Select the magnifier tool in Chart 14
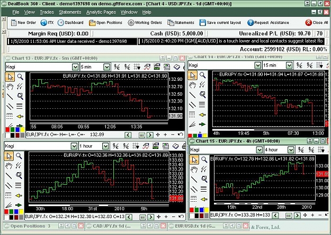 (x=202, y=75)
